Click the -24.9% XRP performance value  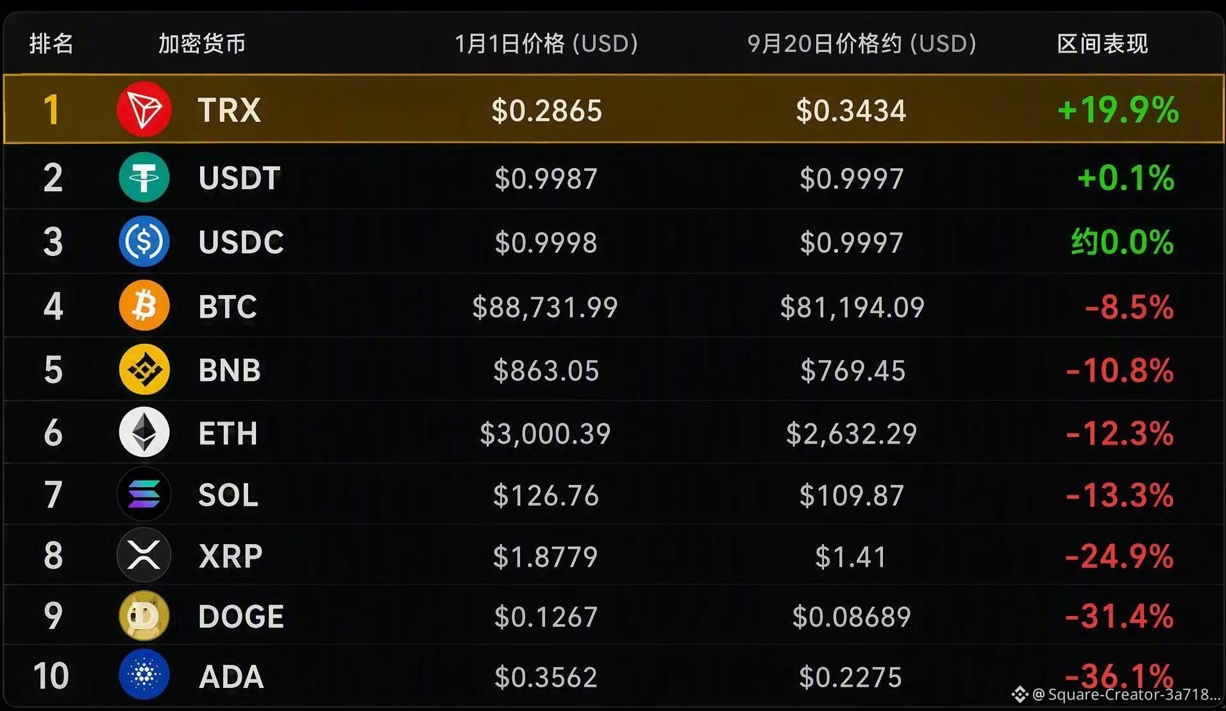coord(1120,556)
